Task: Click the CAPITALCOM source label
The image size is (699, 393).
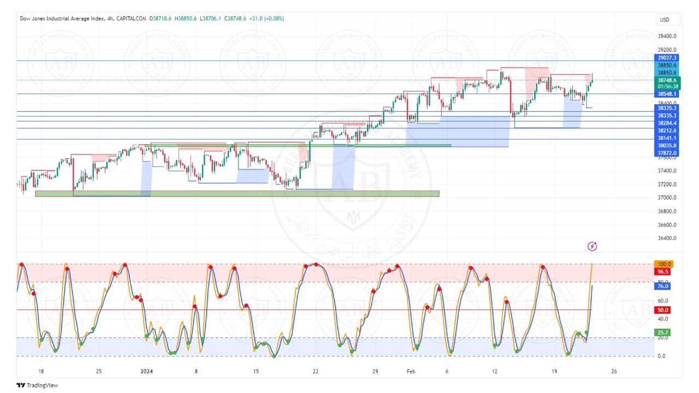Action: [132, 19]
